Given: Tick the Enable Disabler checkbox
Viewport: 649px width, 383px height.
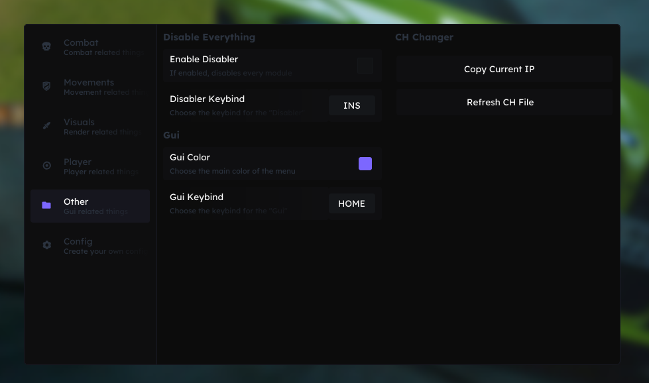Looking at the screenshot, I should point(365,66).
